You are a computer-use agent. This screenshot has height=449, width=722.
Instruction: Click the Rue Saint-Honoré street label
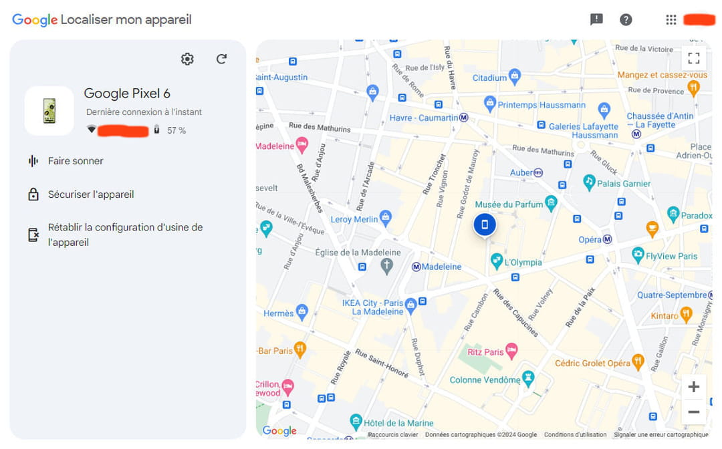coord(382,363)
